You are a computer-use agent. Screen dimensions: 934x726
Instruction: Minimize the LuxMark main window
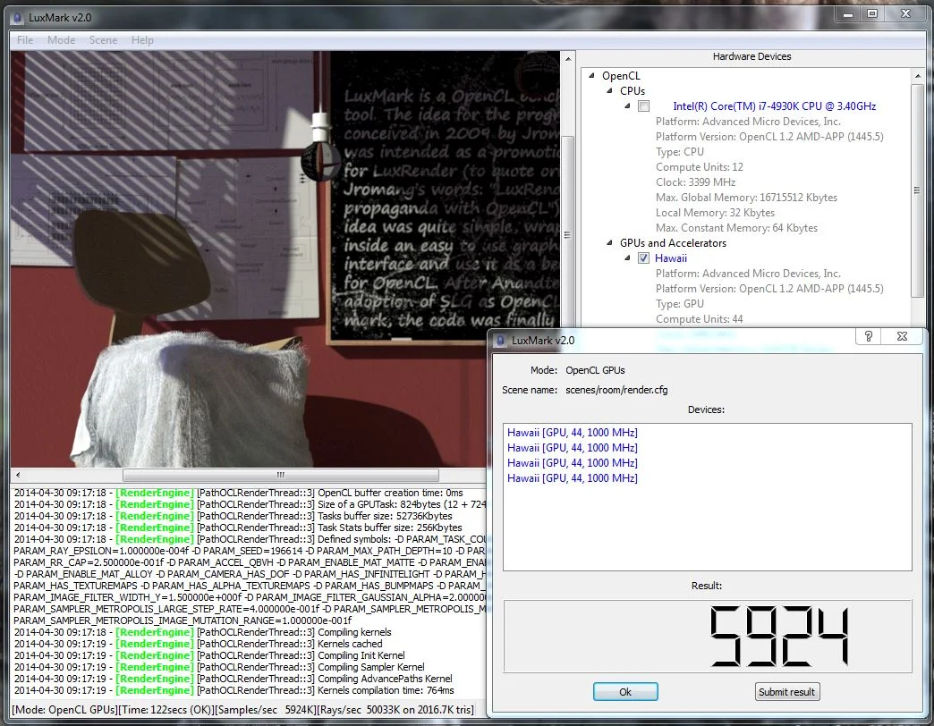[x=848, y=13]
